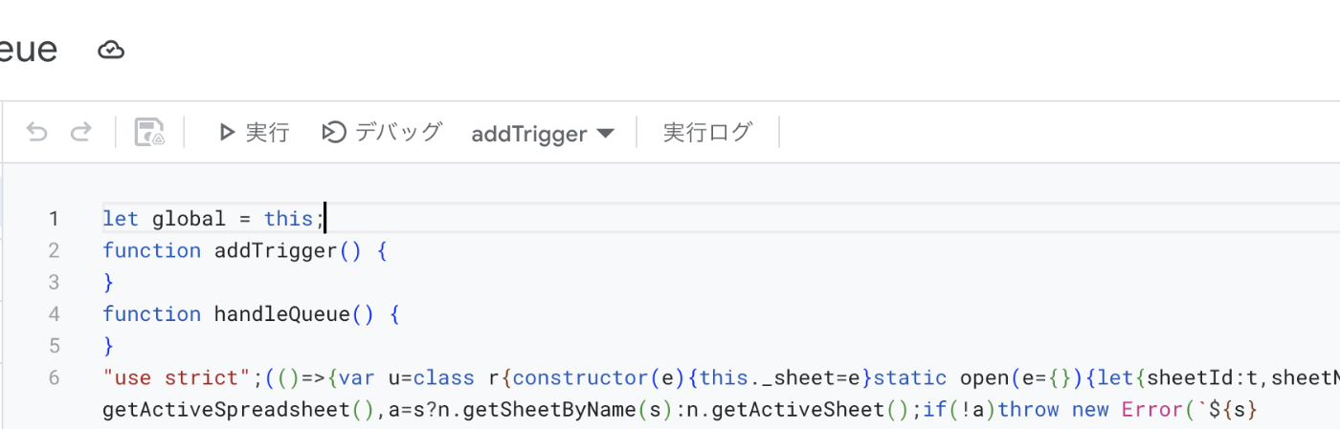Start debugging with デバッグ
Screen dimensions: 1340x429
point(382,132)
